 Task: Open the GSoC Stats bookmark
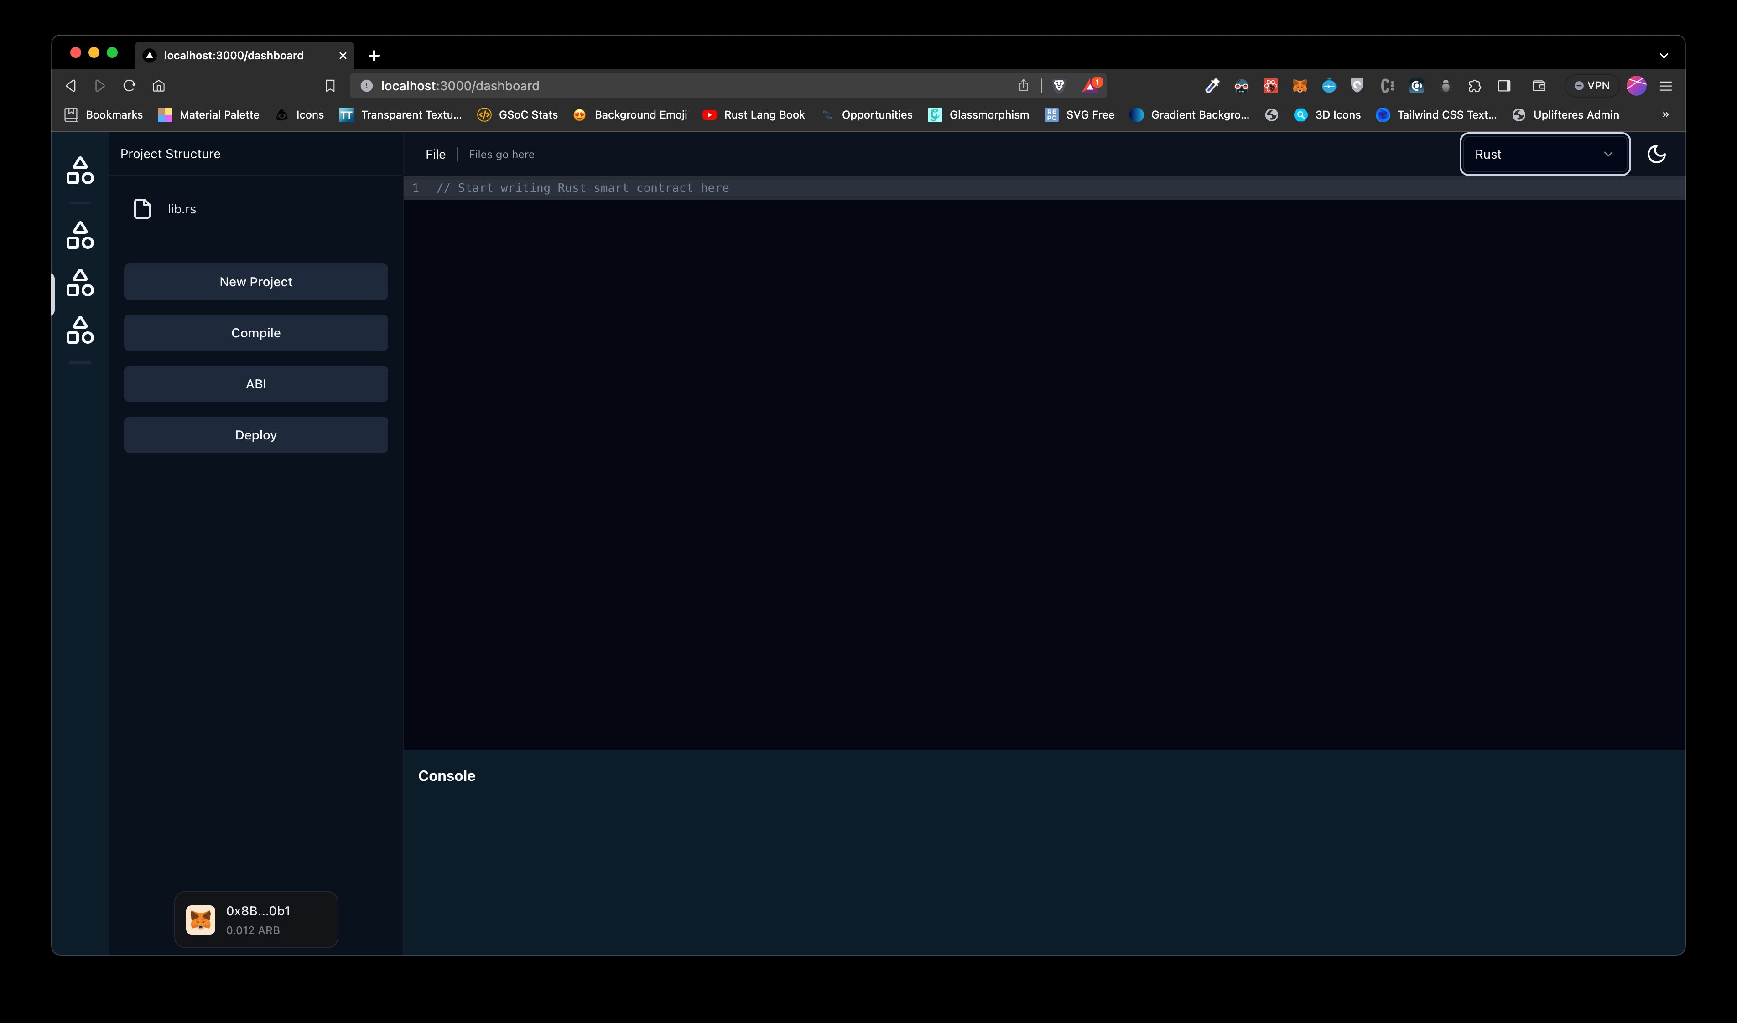pos(518,114)
